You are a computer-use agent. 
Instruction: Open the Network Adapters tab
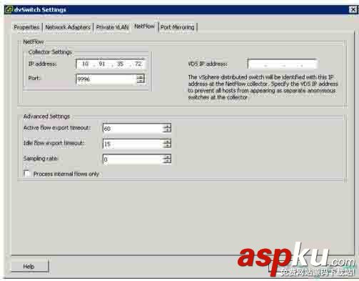(x=68, y=27)
